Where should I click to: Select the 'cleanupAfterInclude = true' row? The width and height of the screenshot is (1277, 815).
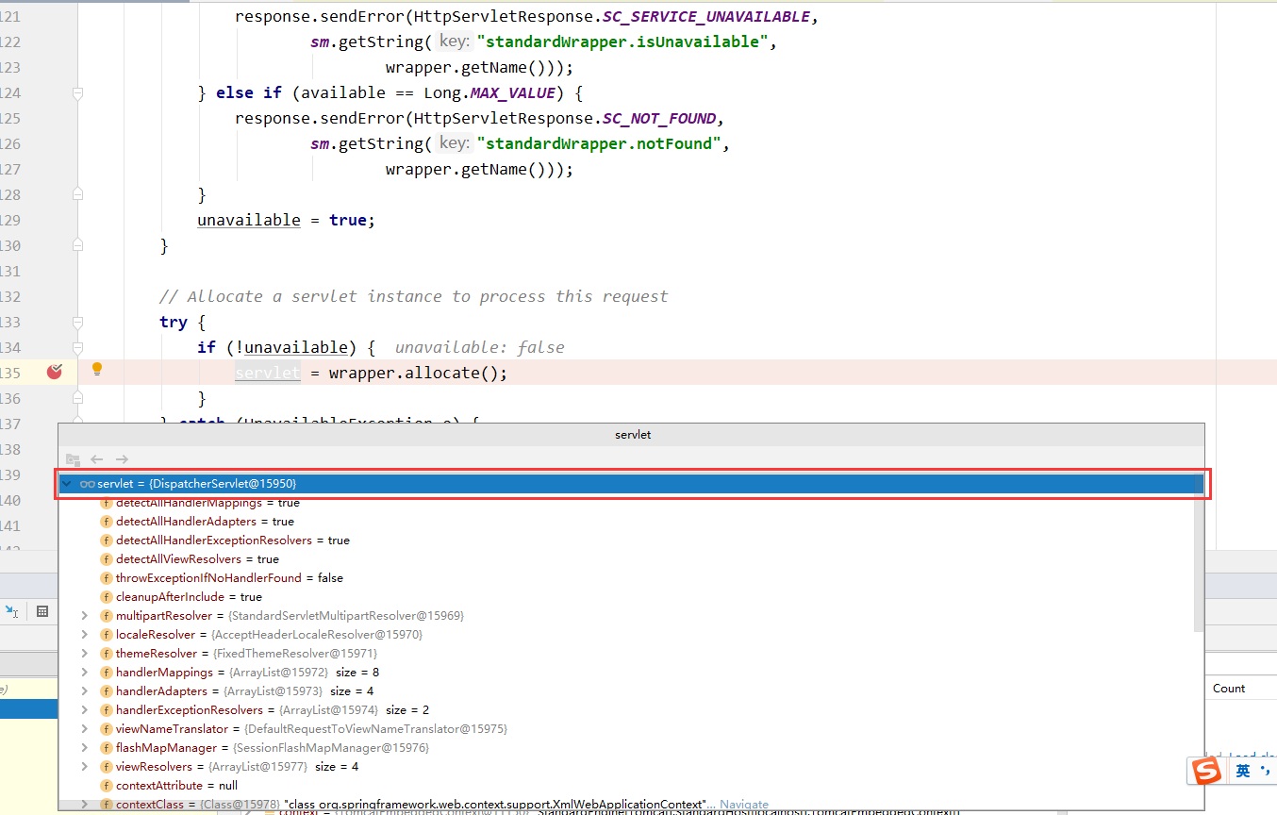(626, 597)
